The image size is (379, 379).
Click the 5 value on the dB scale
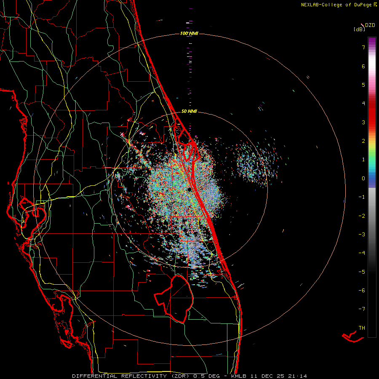tap(363, 85)
